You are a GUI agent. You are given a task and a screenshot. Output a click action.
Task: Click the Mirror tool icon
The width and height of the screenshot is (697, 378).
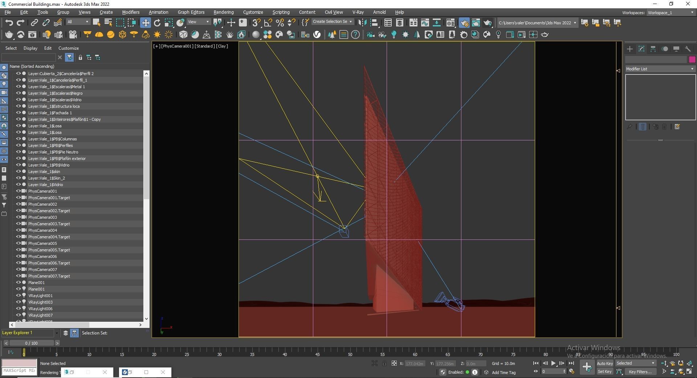[x=362, y=22]
